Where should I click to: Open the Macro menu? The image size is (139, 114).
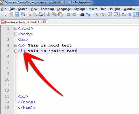click(x=93, y=9)
